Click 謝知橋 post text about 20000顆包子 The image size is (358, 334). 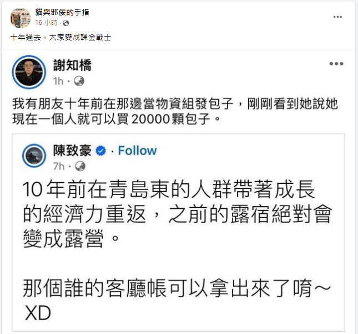point(175,111)
